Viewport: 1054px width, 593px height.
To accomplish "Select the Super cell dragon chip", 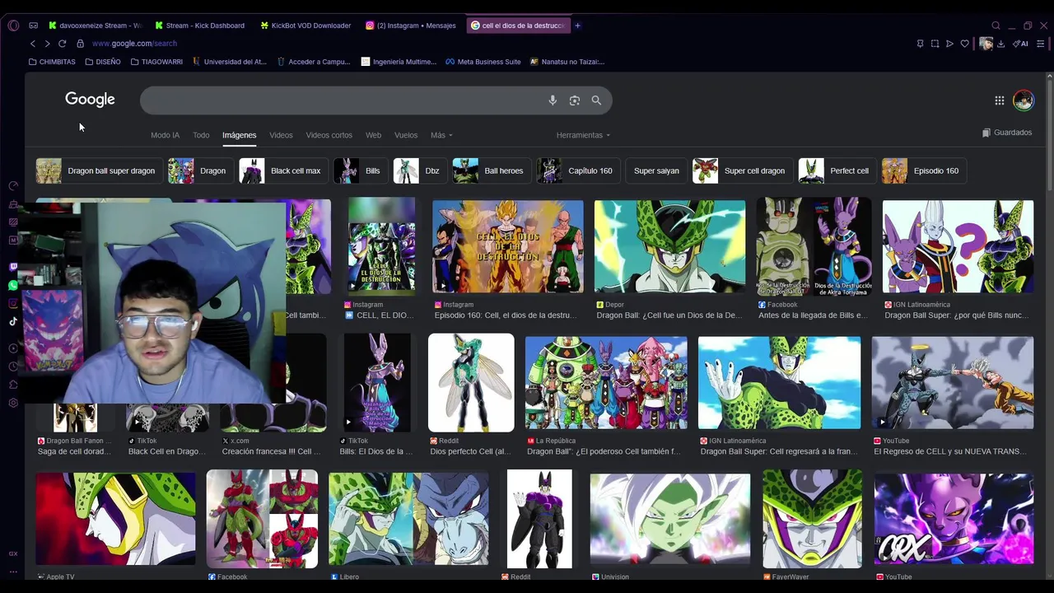I will click(x=741, y=170).
